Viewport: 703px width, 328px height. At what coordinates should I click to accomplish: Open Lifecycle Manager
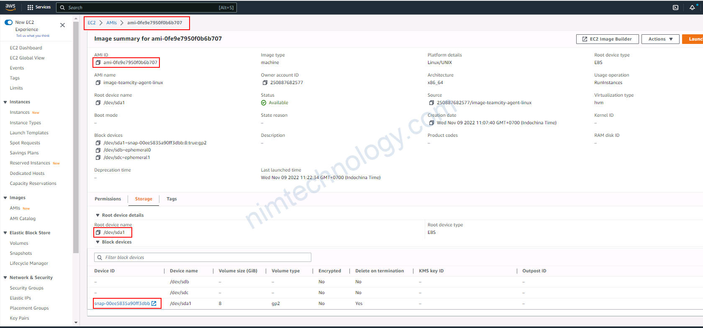(29, 263)
